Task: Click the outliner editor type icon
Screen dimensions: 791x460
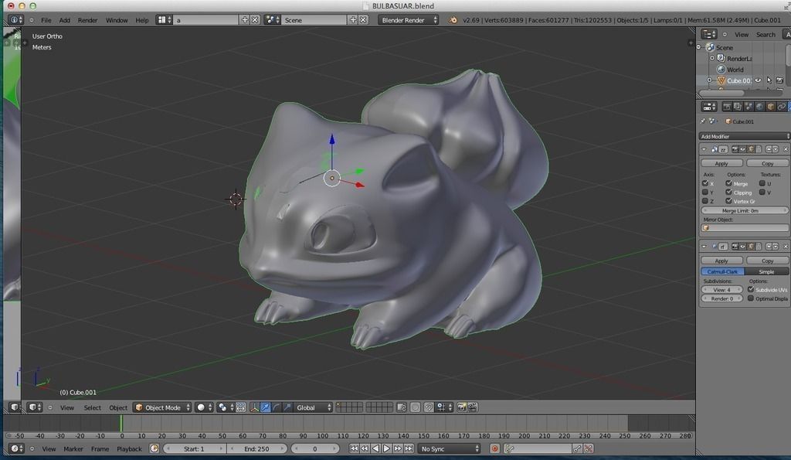Action: (709, 34)
